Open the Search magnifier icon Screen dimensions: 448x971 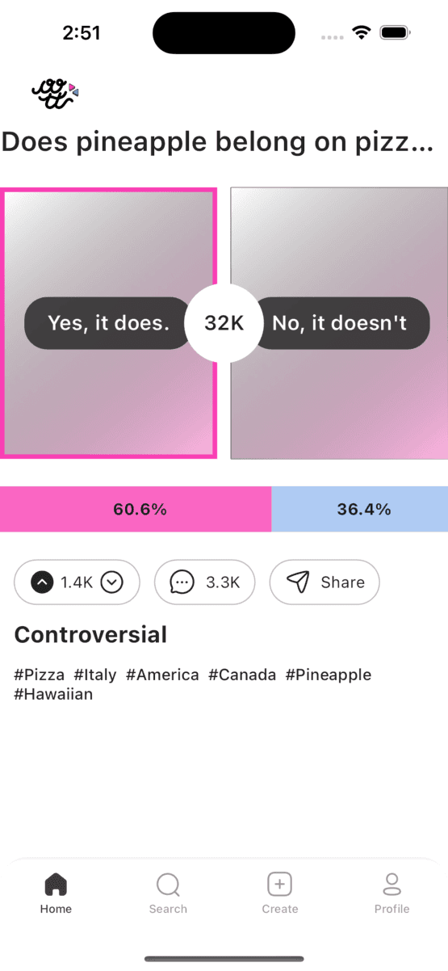coord(168,885)
